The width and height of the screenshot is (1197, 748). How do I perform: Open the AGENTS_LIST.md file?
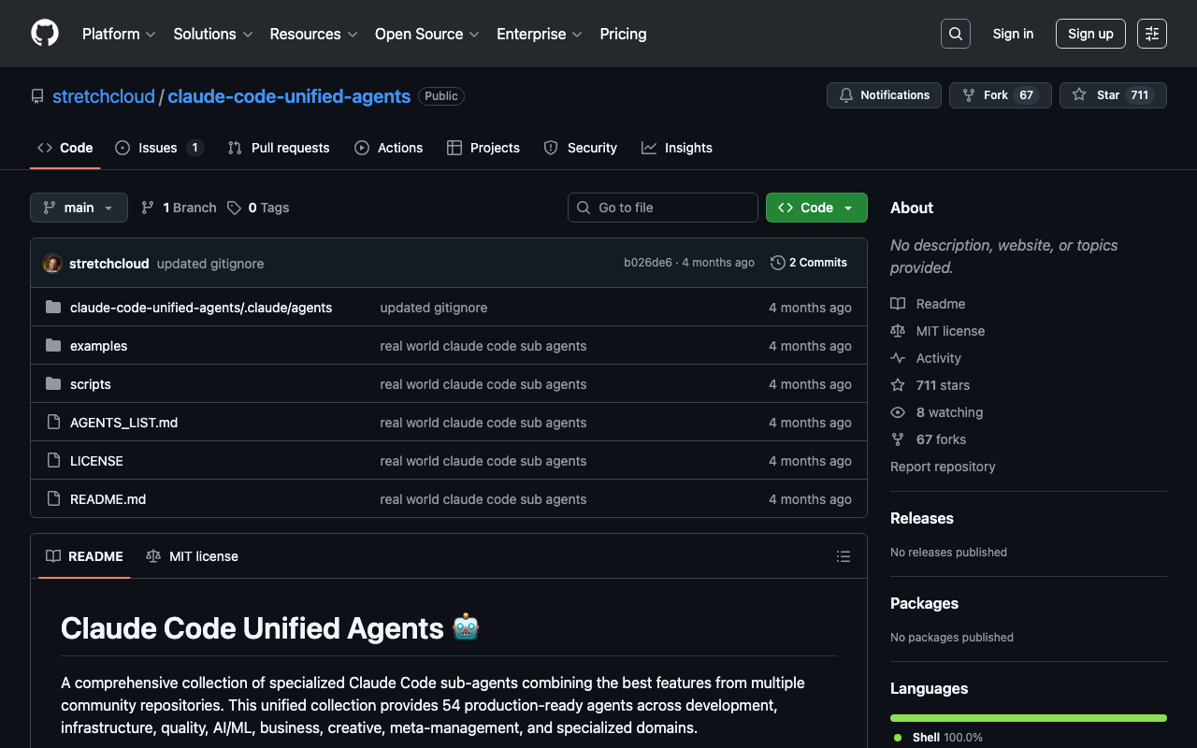123,423
